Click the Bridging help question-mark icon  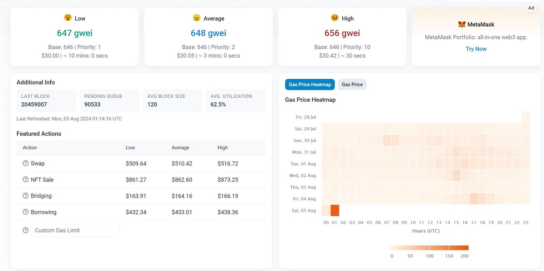pyautogui.click(x=25, y=196)
